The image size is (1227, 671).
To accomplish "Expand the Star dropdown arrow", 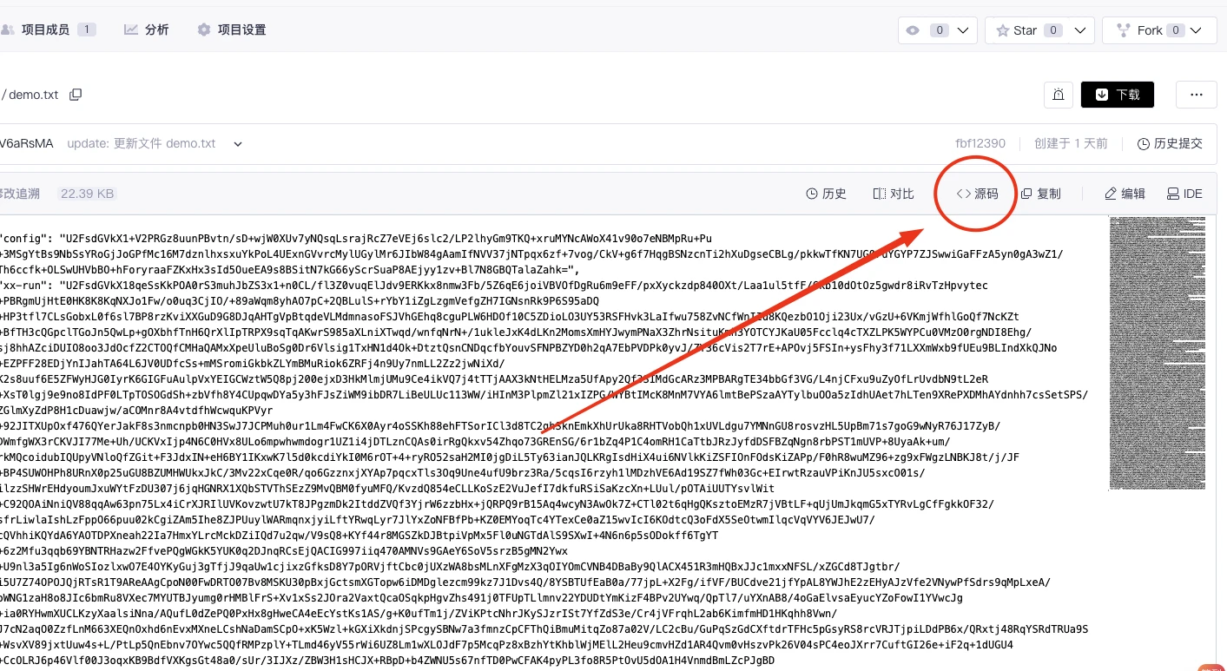I will (x=1079, y=30).
